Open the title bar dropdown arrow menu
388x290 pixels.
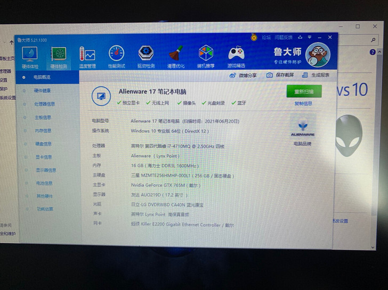tap(310, 37)
